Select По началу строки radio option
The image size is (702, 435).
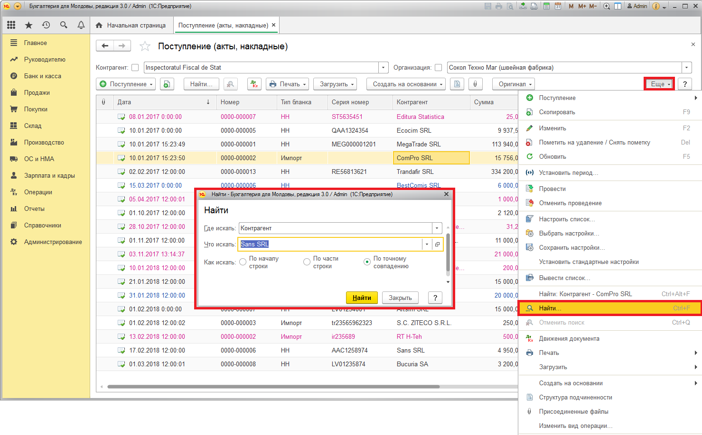pos(243,262)
